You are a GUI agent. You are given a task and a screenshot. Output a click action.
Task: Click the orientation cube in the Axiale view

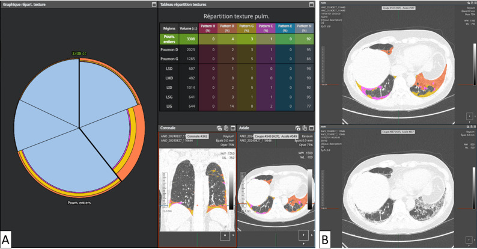[x=303, y=235]
